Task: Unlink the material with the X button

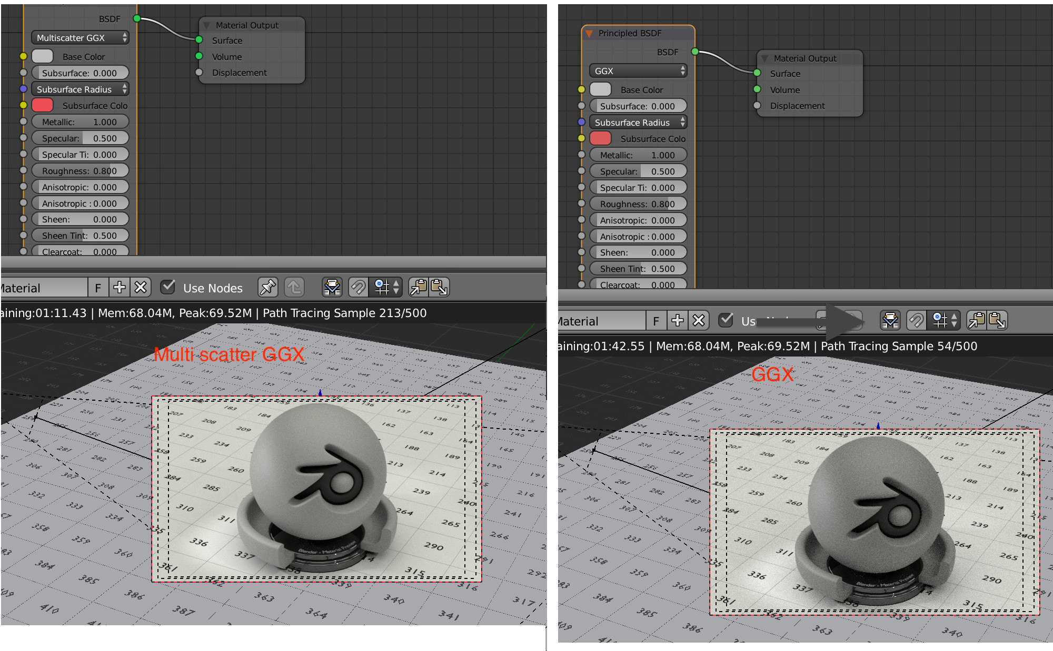Action: pos(140,287)
